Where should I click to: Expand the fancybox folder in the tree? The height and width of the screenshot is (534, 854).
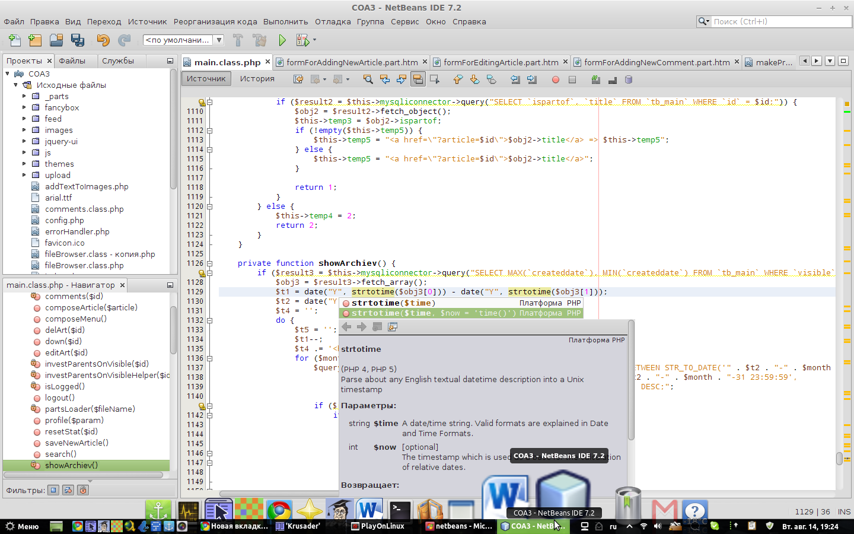tap(24, 107)
